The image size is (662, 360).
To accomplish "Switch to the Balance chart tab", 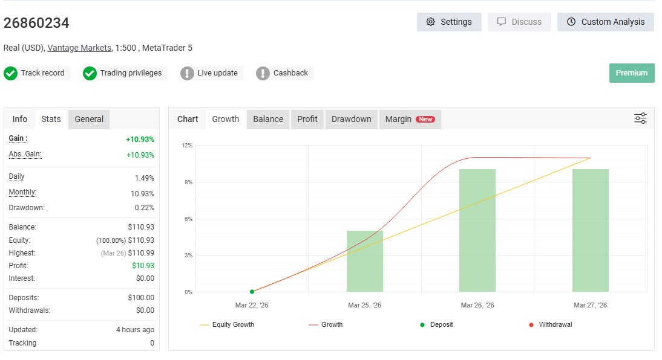I will tap(268, 119).
